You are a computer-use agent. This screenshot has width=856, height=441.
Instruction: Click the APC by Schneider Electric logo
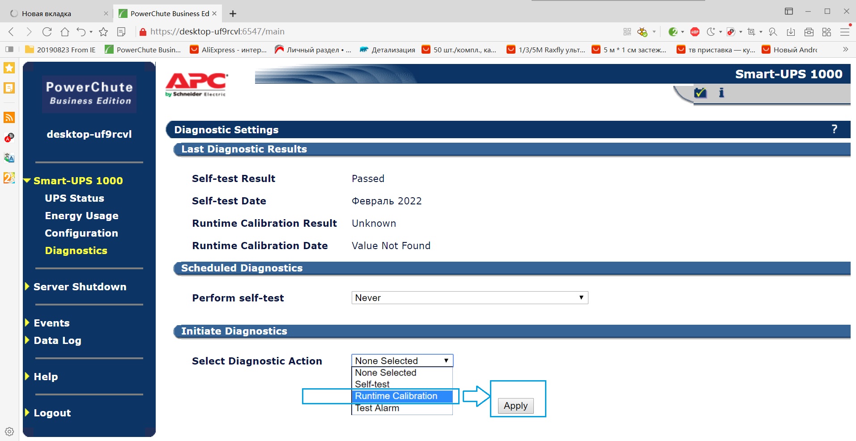[x=196, y=85]
